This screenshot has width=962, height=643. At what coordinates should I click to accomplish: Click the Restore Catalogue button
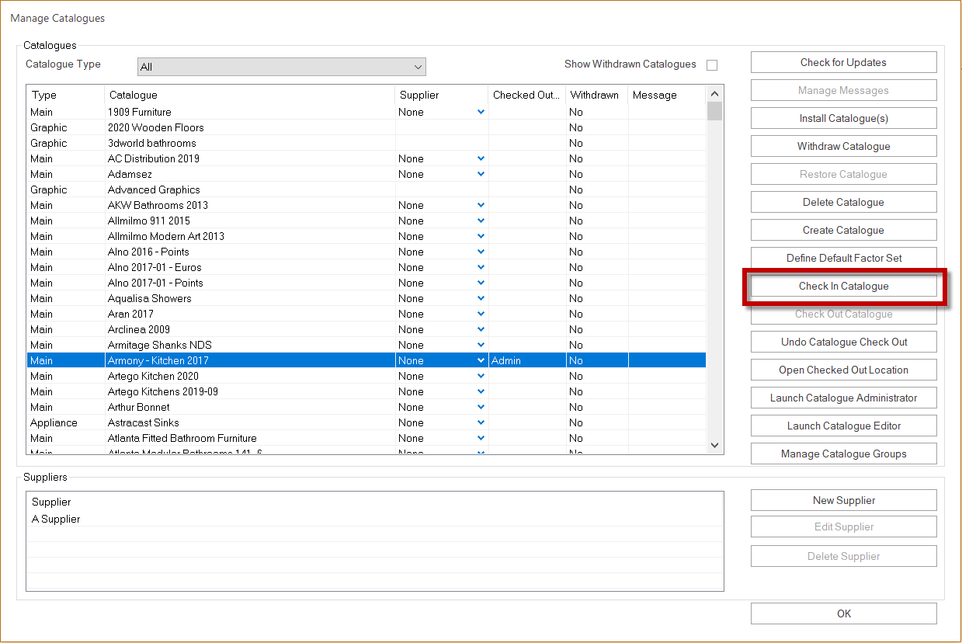point(843,174)
